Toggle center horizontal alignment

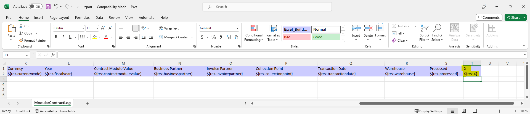coord(128,37)
